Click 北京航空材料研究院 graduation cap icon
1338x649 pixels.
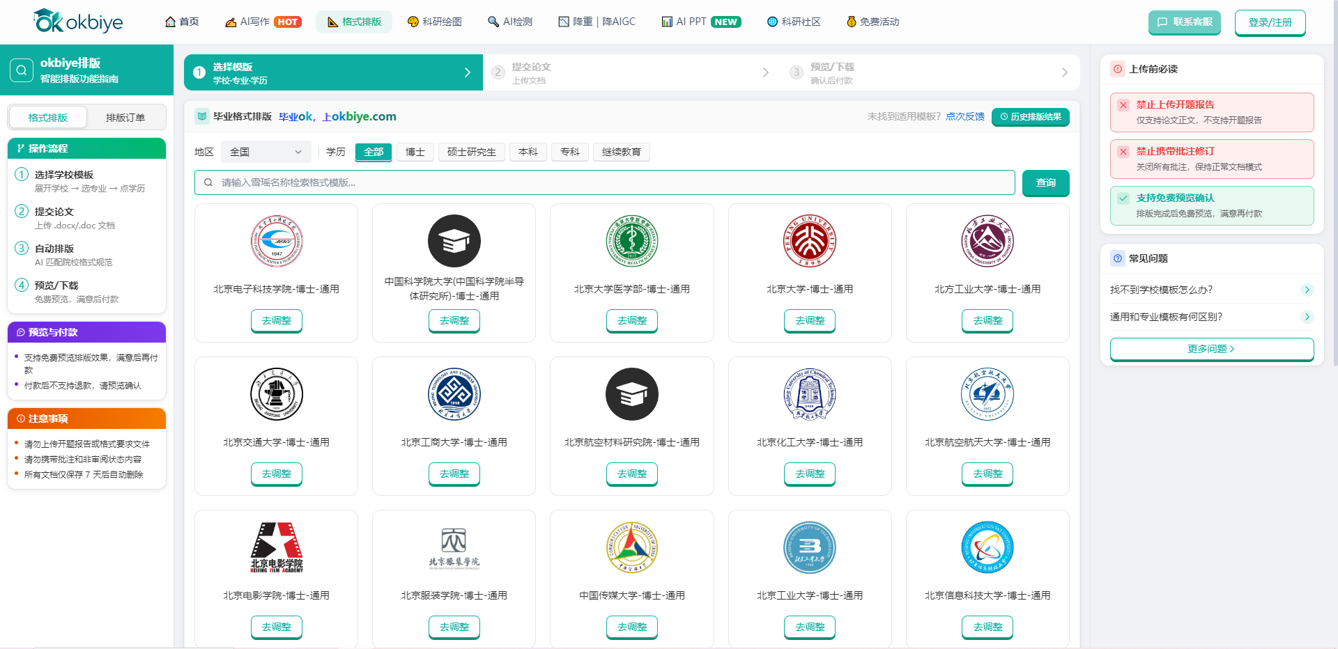pos(632,394)
